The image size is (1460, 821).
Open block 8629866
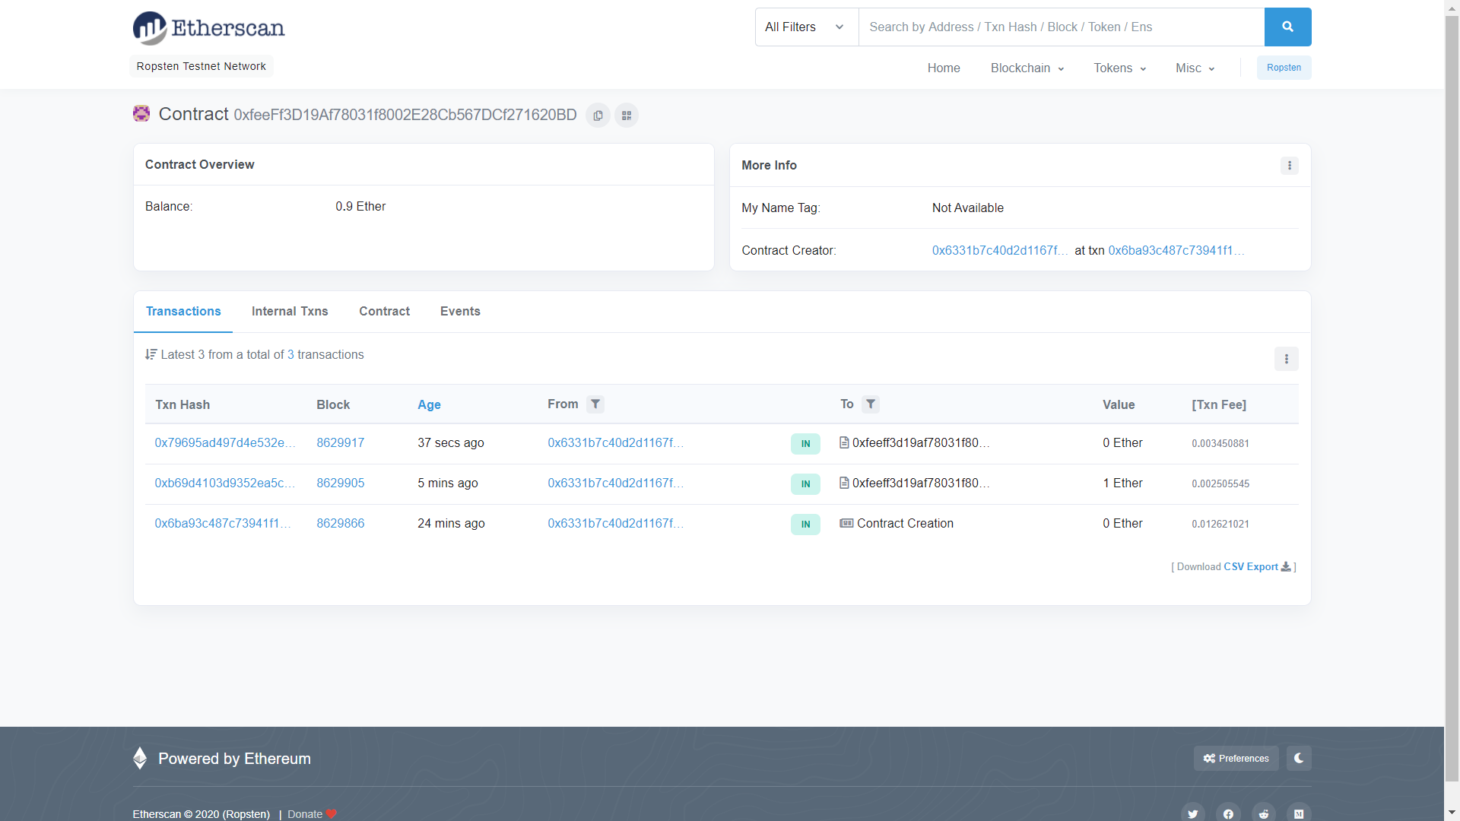340,523
